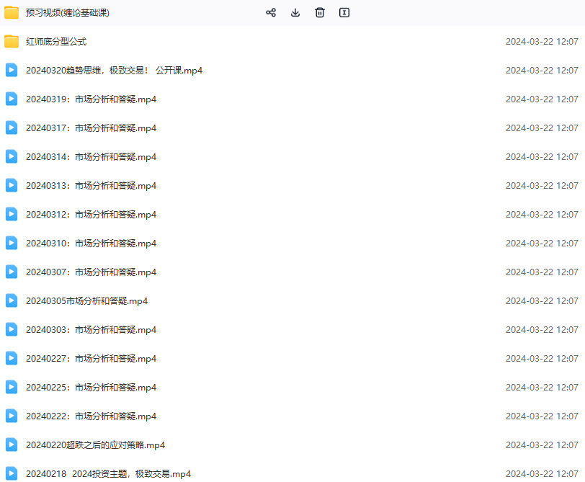
Task: Click the video icon beside 20240320趋势思维 公开课
Action: tap(11, 70)
